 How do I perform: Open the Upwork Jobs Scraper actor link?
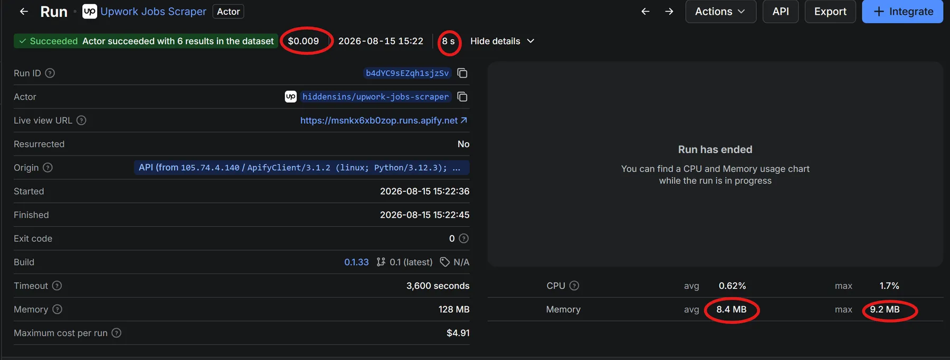[x=153, y=11]
